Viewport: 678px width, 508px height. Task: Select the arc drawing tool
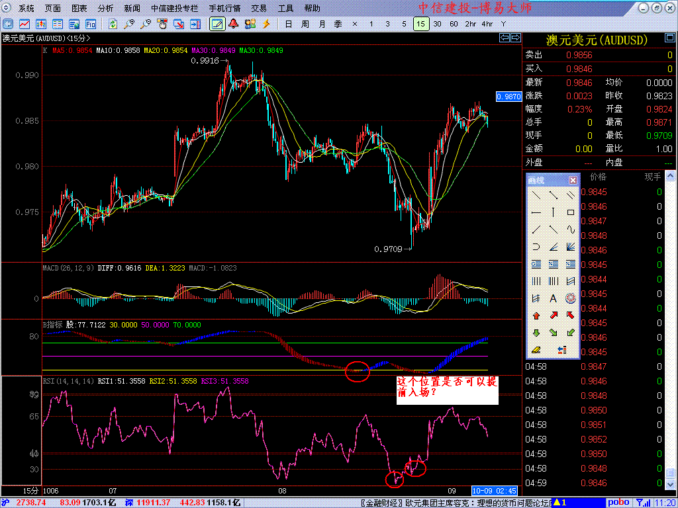[536, 247]
